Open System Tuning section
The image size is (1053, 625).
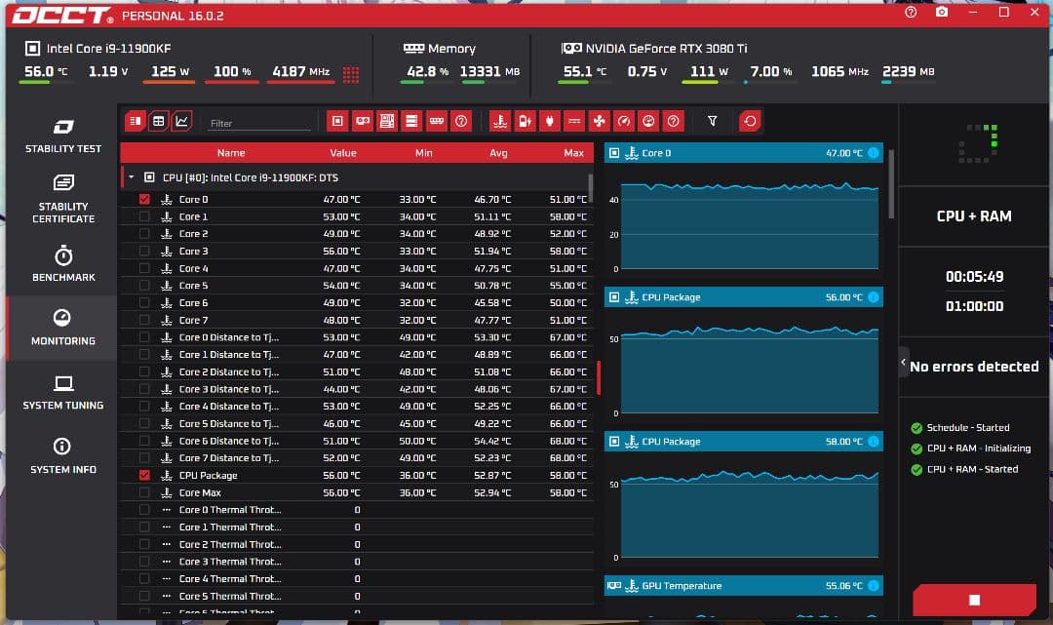click(x=63, y=393)
